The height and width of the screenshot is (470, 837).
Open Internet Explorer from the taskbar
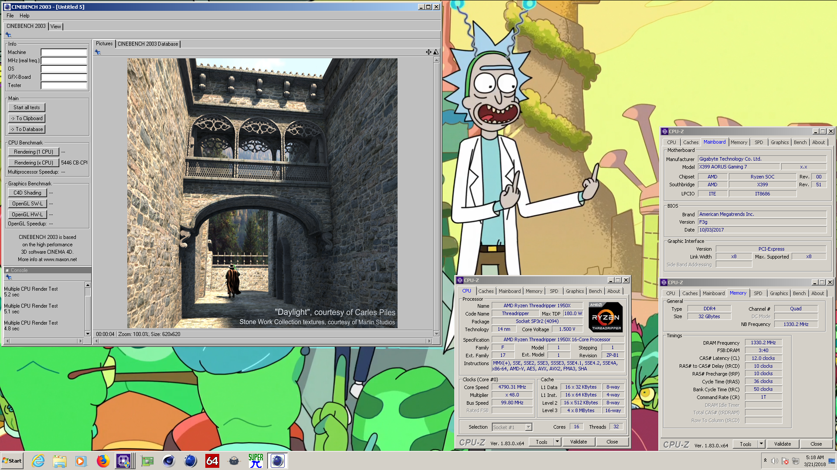(38, 461)
